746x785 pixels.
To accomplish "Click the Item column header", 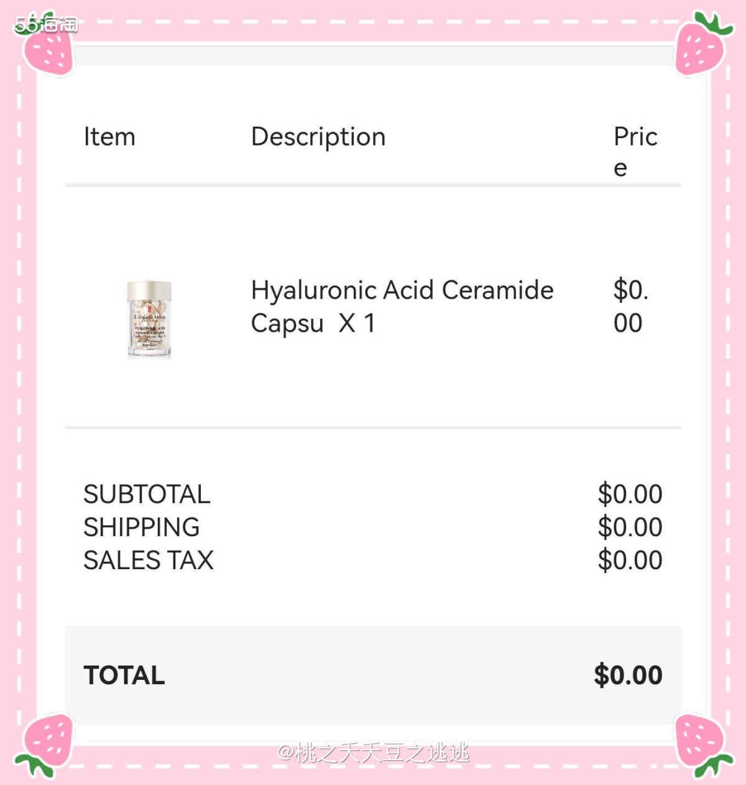I will click(109, 137).
